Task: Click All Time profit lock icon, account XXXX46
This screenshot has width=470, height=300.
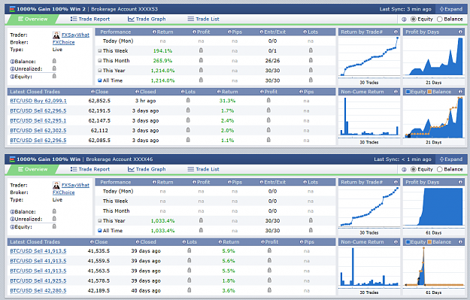Action: coord(201,230)
